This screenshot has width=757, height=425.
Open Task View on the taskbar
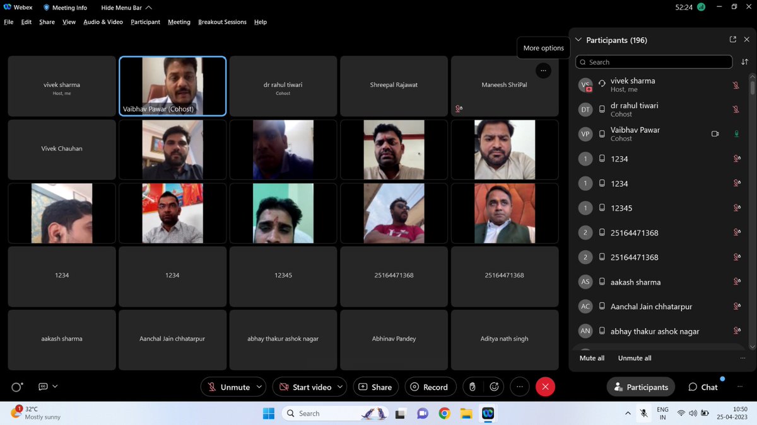click(x=401, y=413)
